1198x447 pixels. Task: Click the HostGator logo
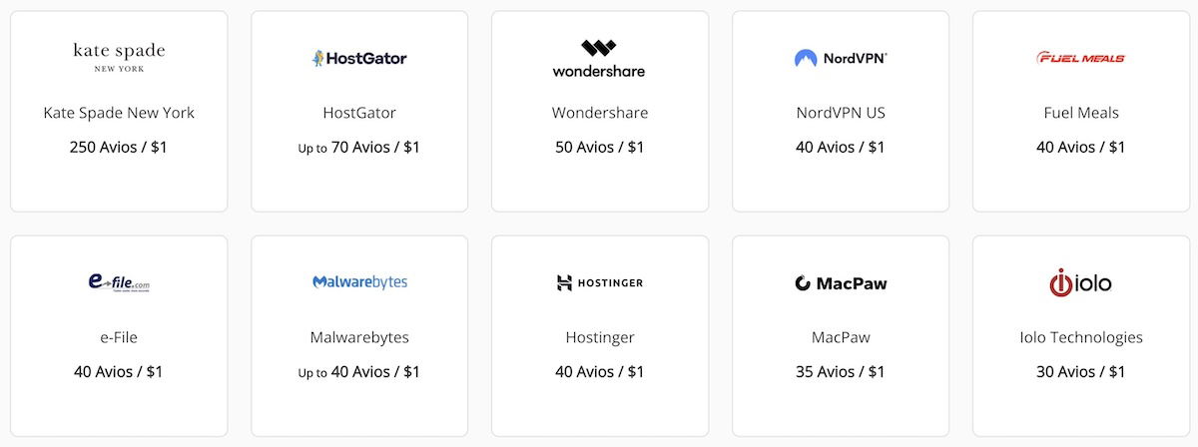click(359, 58)
